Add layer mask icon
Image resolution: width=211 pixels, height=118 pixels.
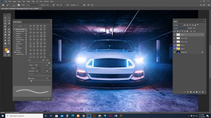point(191,92)
